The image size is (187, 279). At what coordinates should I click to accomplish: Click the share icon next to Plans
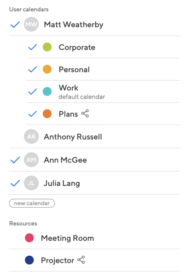[85, 114]
